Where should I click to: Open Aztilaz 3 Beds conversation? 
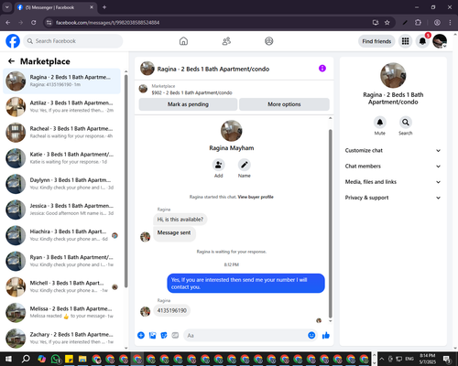61,107
